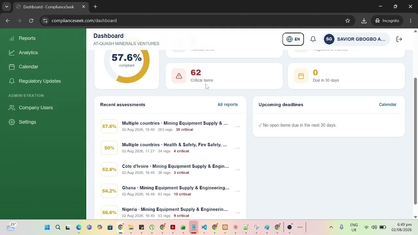Open the 57.6% Multiple countries assessment
The height and width of the screenshot is (235, 418).
170,126
